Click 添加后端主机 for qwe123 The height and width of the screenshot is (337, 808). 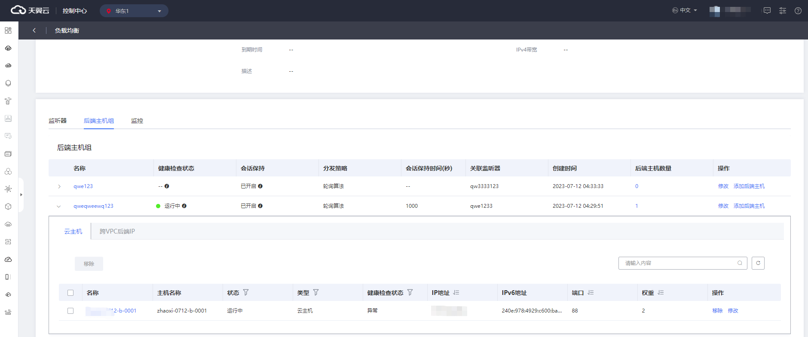(x=749, y=186)
